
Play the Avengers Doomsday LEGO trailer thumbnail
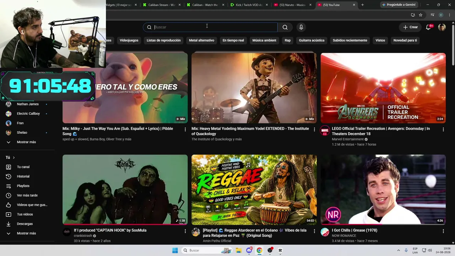tap(383, 88)
